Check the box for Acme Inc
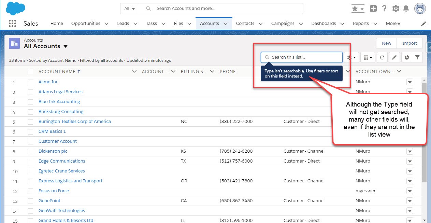This screenshot has width=431, height=223. click(30, 82)
